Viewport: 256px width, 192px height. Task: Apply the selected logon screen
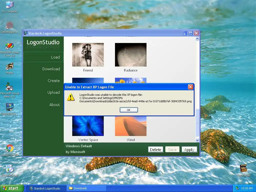(x=189, y=149)
